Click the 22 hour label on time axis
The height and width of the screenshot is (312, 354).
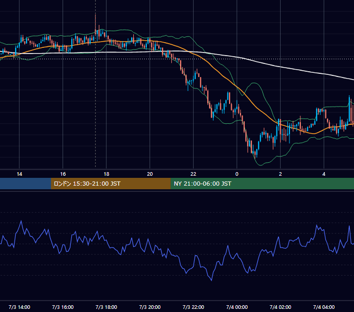pyautogui.click(x=193, y=174)
